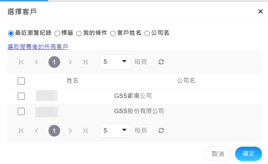The width and height of the screenshot is (268, 164).
Task: Click the 選取搜尋後的所有客戶 link
Action: pyautogui.click(x=38, y=47)
